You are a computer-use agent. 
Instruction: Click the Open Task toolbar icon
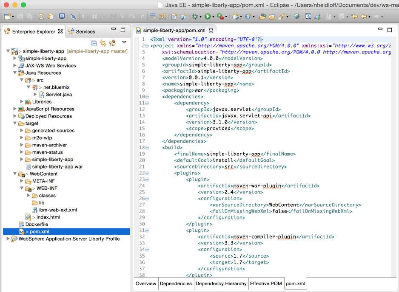pyautogui.click(x=272, y=17)
